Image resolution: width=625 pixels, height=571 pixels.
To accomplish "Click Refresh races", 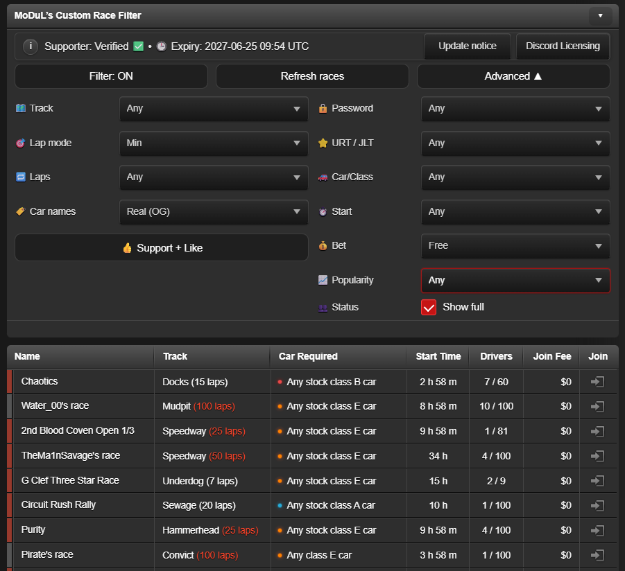I will (x=312, y=76).
